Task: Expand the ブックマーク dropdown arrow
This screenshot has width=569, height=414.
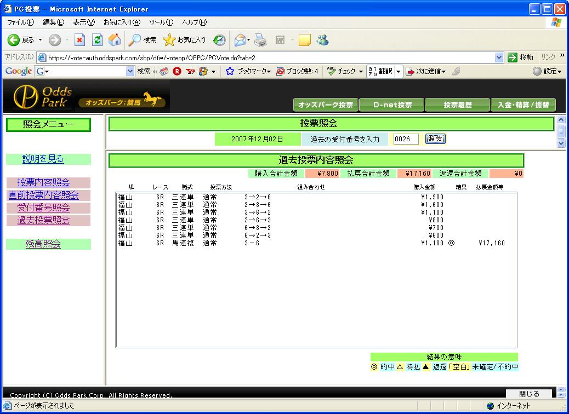Action: click(269, 72)
